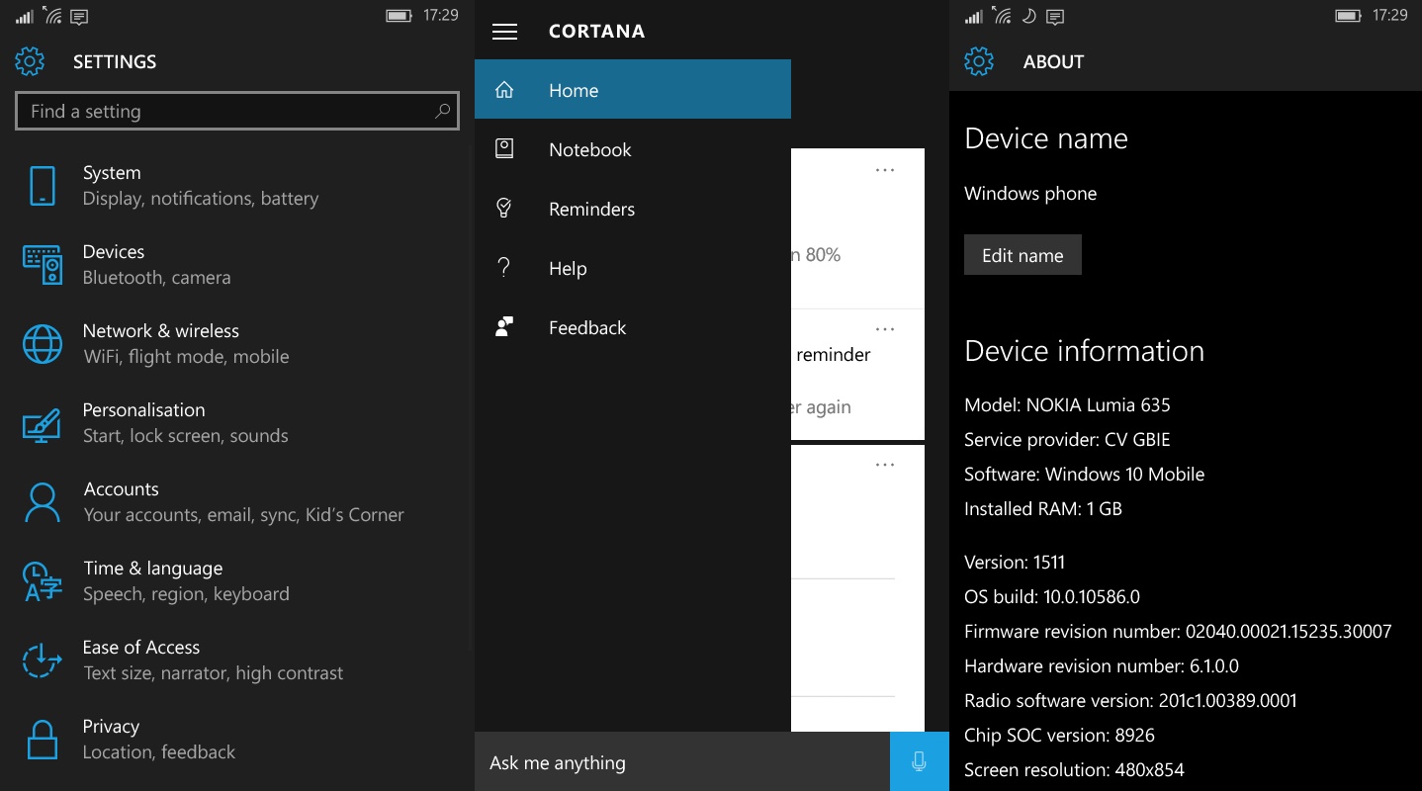Tap the WiFi icon in About status bar
The image size is (1422, 791).
pos(1004,16)
